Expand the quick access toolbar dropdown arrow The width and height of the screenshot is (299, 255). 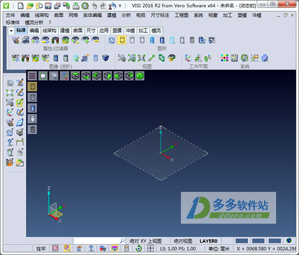(120, 5)
